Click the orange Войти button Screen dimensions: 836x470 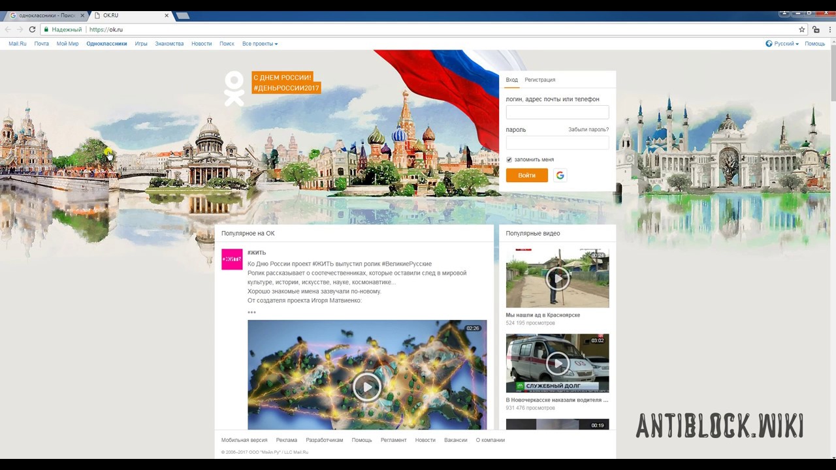527,175
